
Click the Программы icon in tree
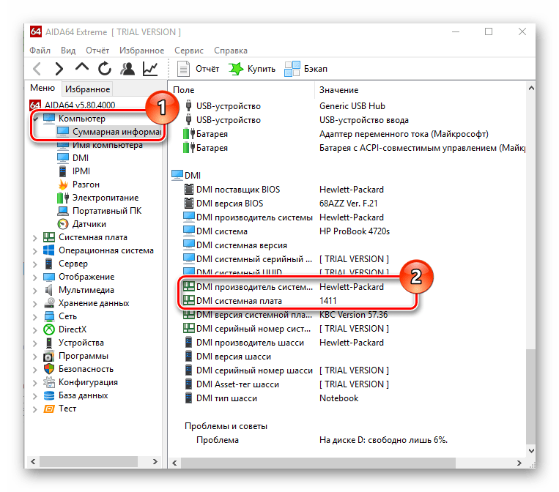49,356
